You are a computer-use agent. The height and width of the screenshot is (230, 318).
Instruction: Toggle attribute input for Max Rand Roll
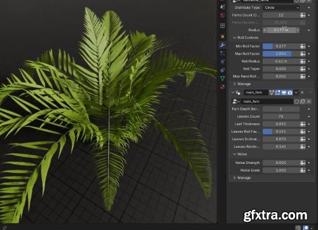pyautogui.click(x=303, y=76)
